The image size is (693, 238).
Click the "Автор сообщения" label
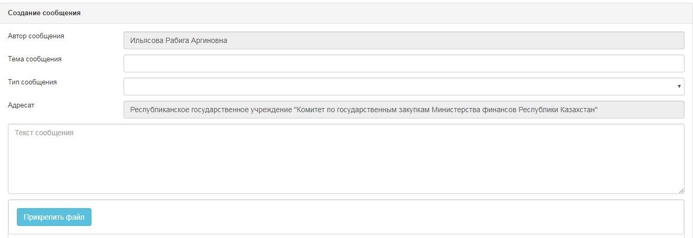click(x=36, y=36)
